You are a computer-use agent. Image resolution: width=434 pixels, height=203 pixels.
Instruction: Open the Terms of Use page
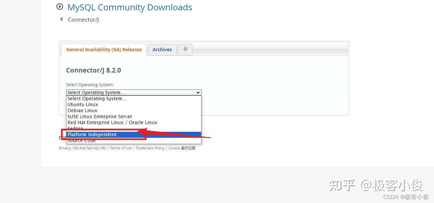[121, 148]
